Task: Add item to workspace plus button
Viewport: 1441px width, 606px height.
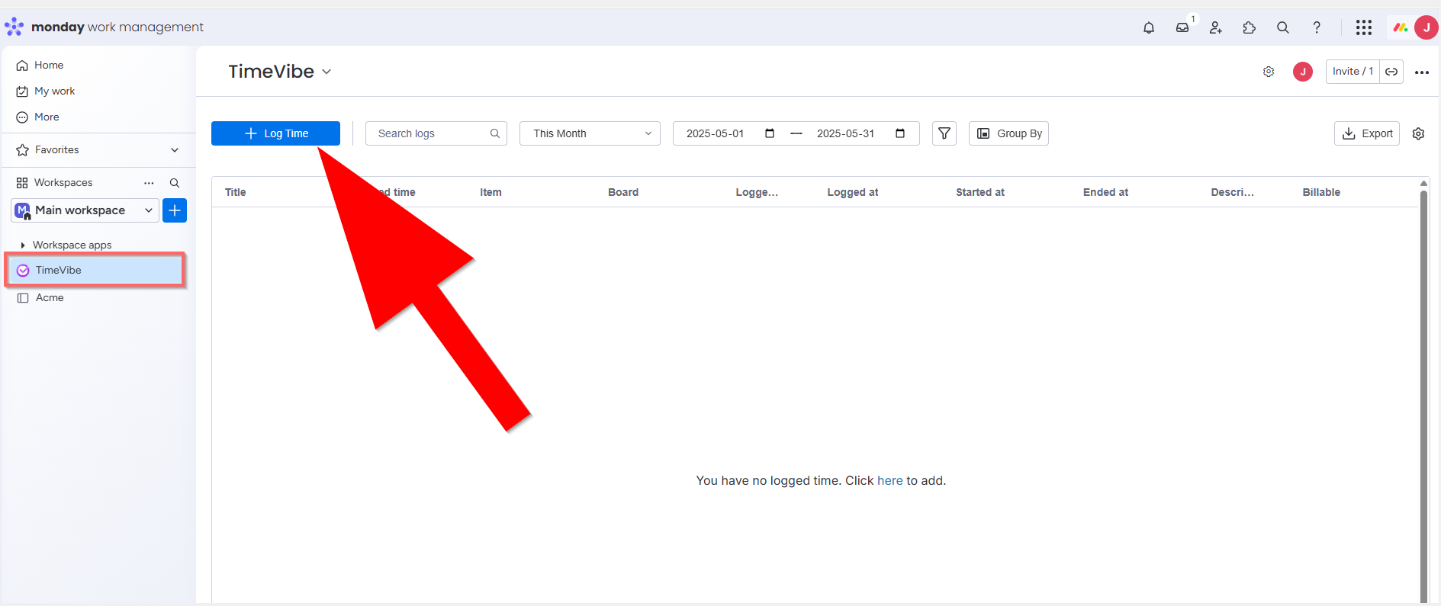Action: (175, 210)
